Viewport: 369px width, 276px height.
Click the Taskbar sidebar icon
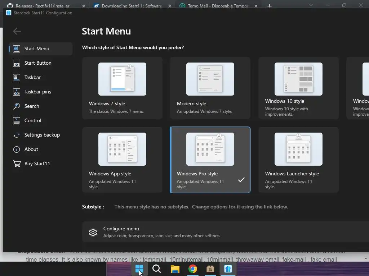pos(17,78)
